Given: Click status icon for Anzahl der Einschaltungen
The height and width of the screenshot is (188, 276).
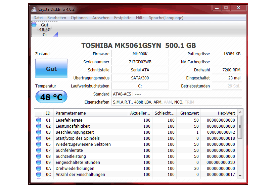Looking at the screenshot, I should click(39, 174).
